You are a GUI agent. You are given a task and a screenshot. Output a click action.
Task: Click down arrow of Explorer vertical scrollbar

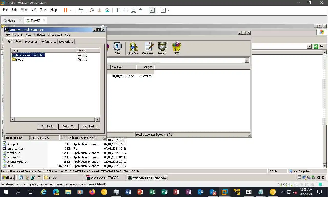point(325,166)
